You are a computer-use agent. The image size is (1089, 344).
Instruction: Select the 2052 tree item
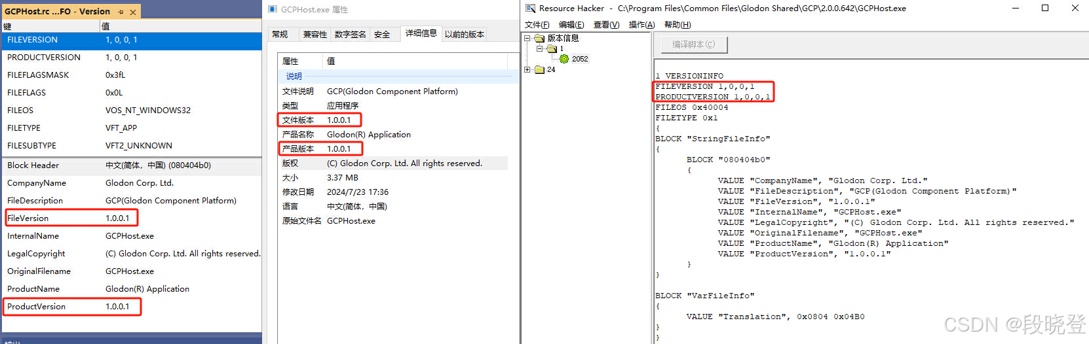pos(580,59)
